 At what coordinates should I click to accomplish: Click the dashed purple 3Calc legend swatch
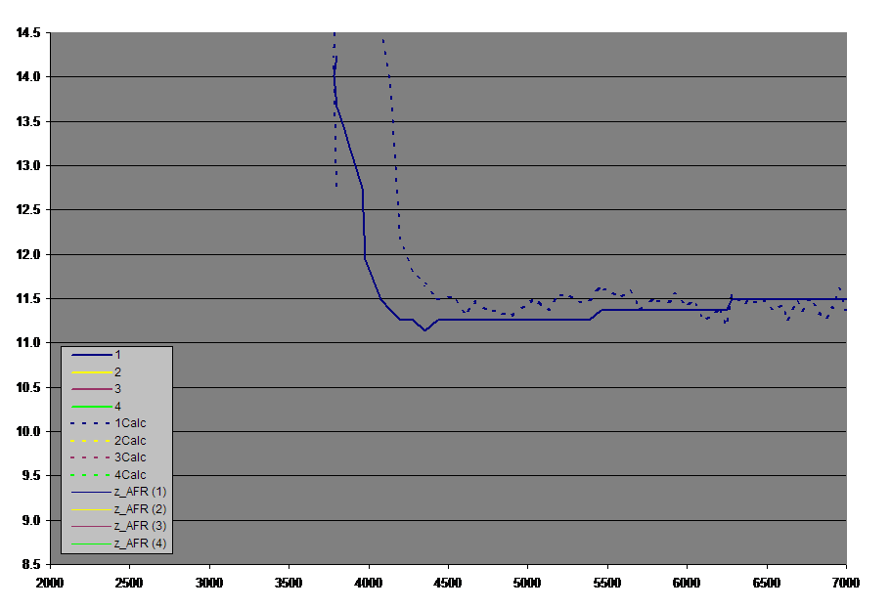pyautogui.click(x=87, y=457)
